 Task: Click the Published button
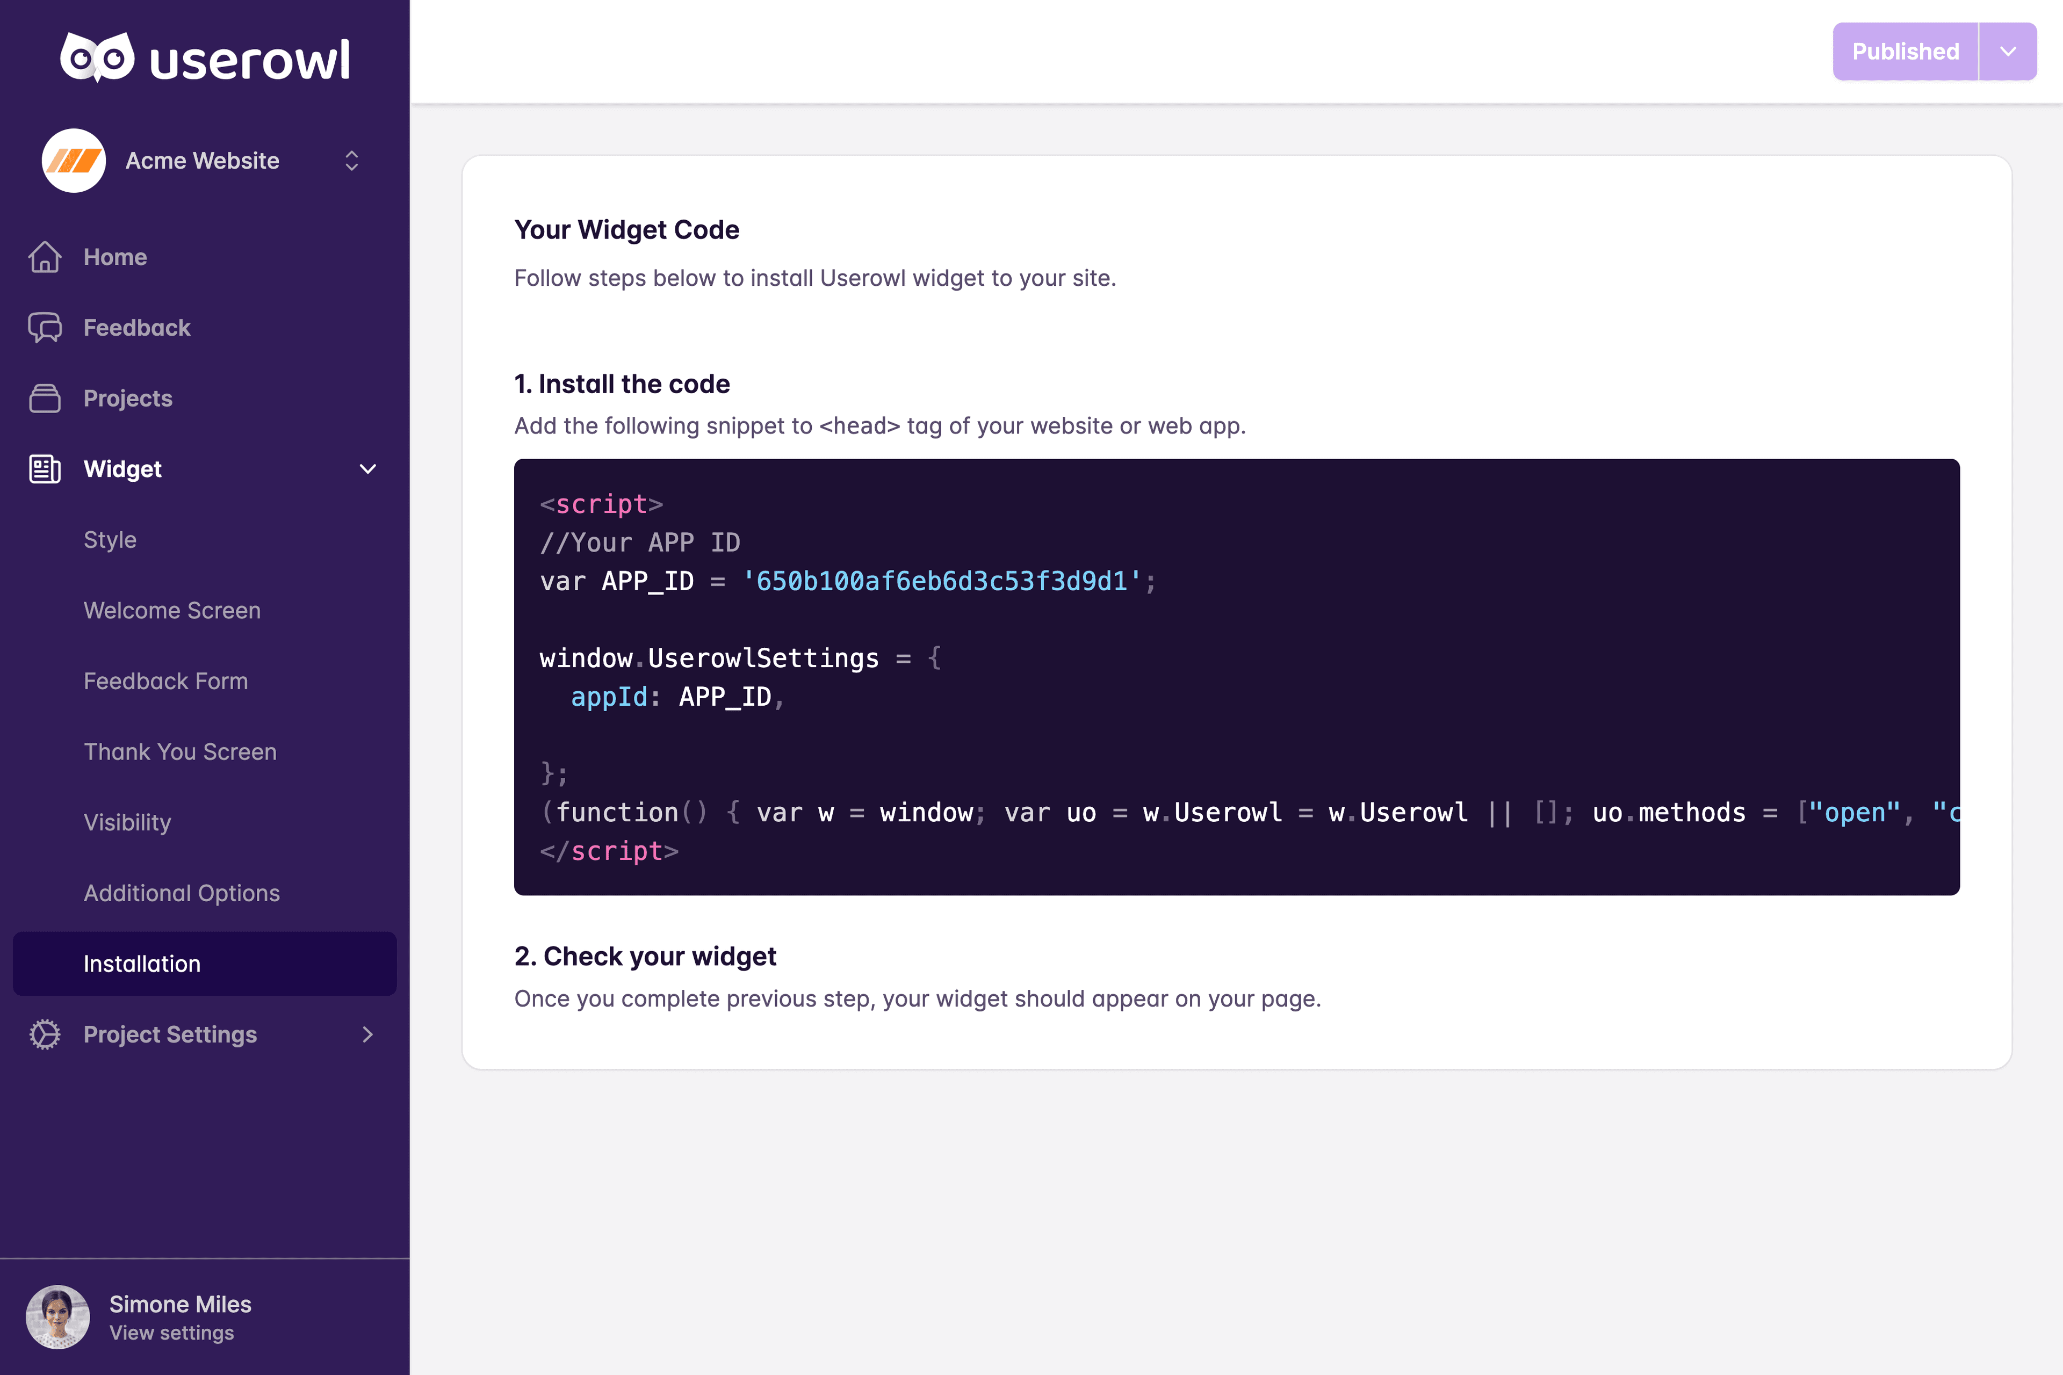point(1905,52)
